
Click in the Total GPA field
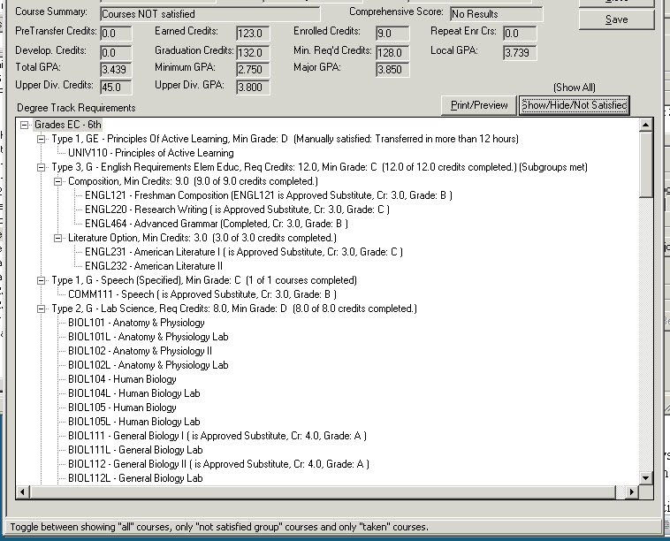click(116, 69)
